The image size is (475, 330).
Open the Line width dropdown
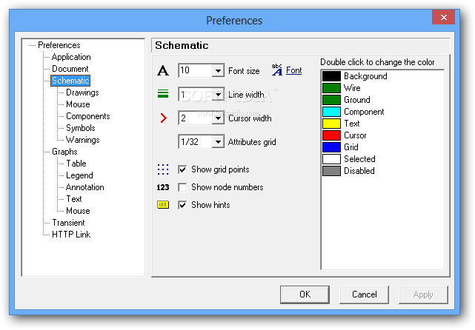[218, 95]
